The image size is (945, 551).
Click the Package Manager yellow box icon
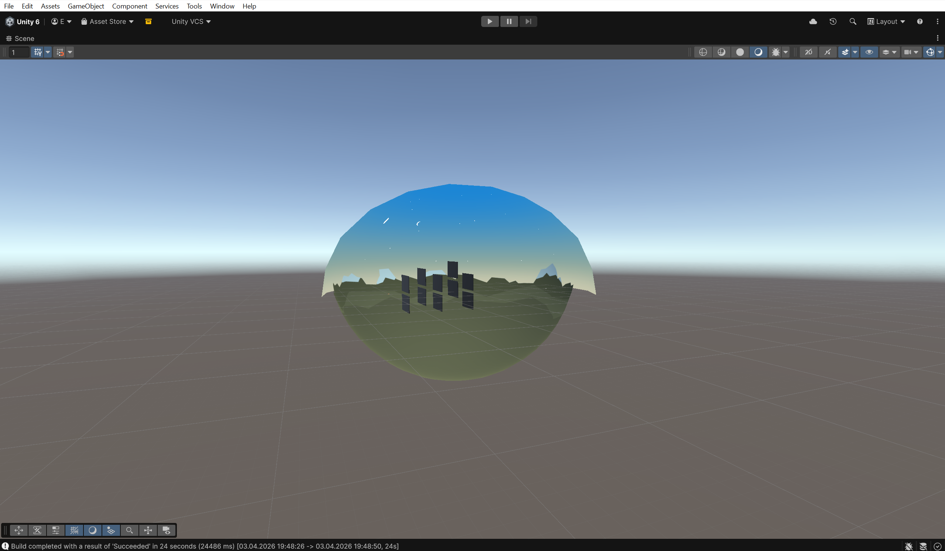[x=148, y=21]
